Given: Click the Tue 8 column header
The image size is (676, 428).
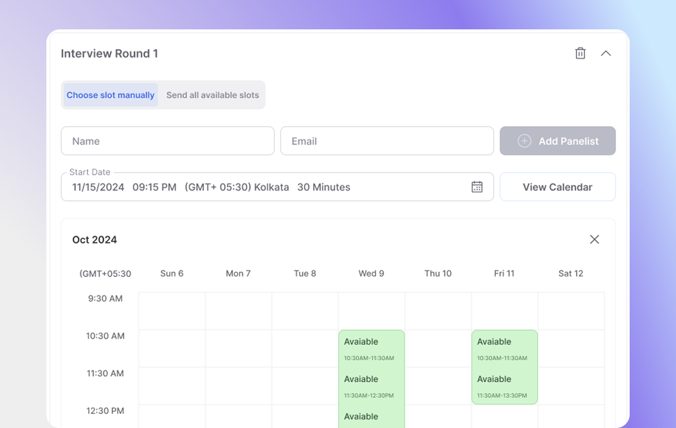Looking at the screenshot, I should [305, 273].
